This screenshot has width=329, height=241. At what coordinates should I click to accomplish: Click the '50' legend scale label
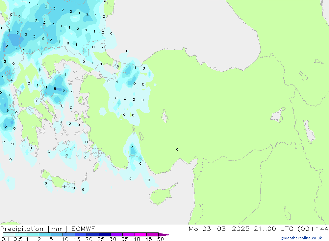tap(161, 239)
